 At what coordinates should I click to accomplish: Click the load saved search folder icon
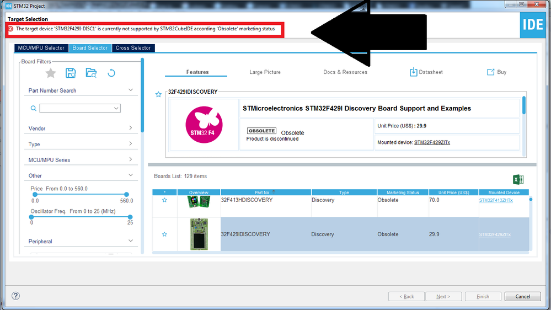[x=91, y=73]
